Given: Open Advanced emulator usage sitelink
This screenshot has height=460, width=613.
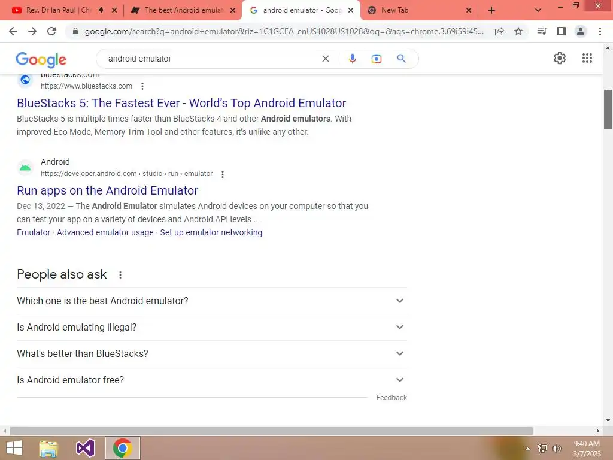Looking at the screenshot, I should [x=105, y=232].
